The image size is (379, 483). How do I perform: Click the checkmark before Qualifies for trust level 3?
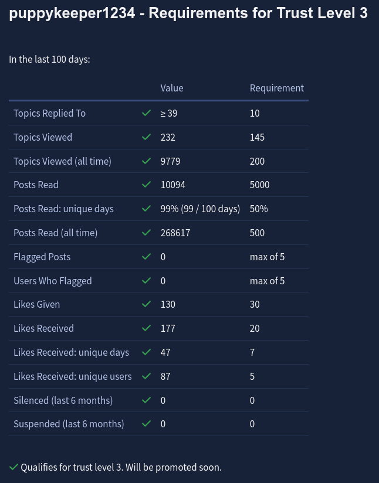point(14,467)
